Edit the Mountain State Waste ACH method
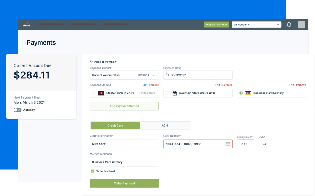Image resolution: width=315 pixels, height=196 pixels. pyautogui.click(x=217, y=85)
